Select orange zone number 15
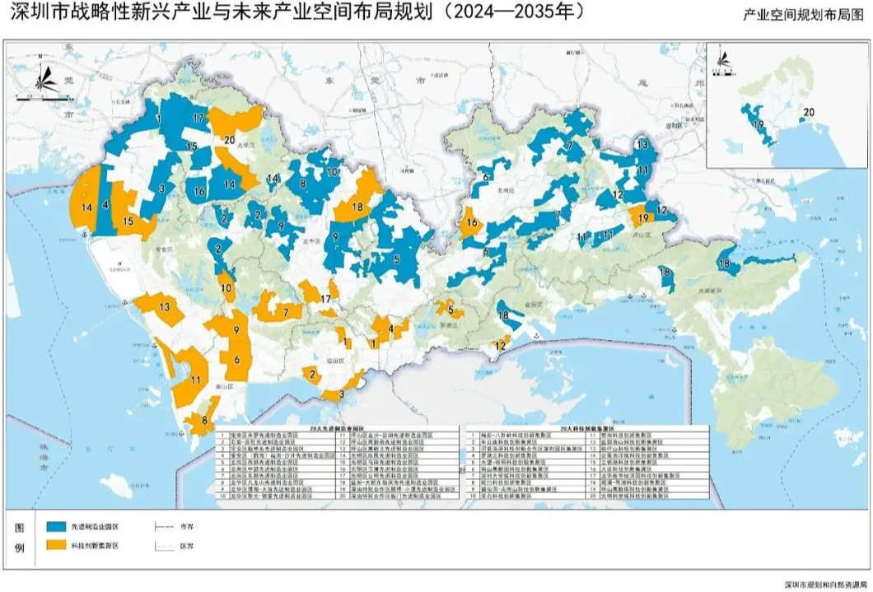873x592 pixels. [x=128, y=221]
